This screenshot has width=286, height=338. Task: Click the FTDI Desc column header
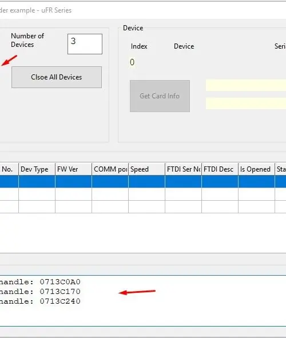coord(220,169)
